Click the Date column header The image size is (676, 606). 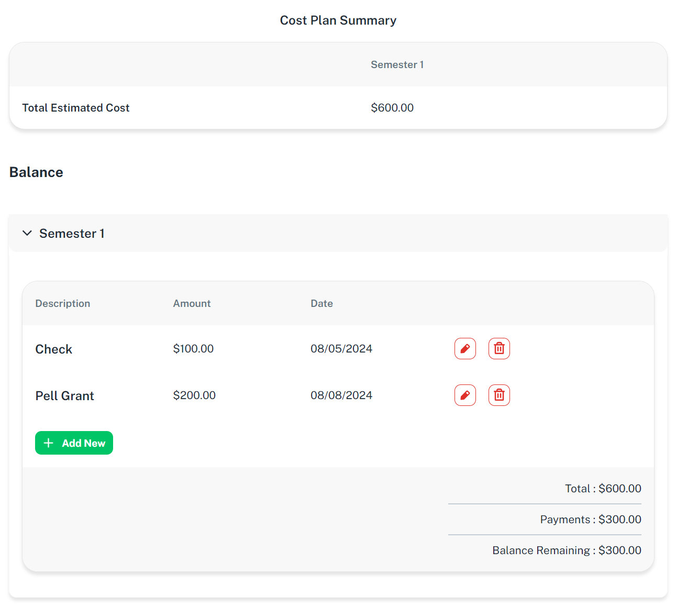point(322,304)
